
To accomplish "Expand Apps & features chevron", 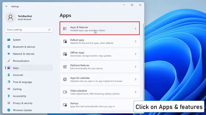I will point(136,29).
